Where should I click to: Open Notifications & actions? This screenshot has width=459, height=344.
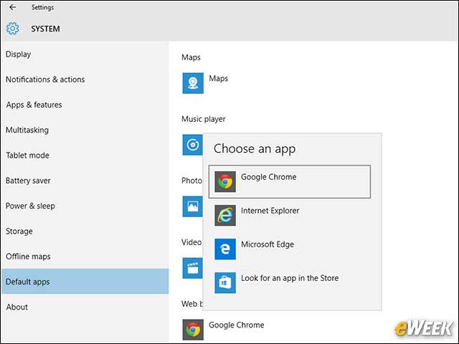[85, 80]
